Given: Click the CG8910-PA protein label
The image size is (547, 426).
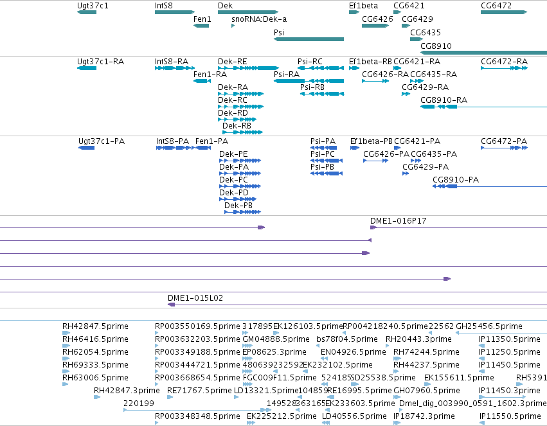Looking at the screenshot, I should click(456, 180).
